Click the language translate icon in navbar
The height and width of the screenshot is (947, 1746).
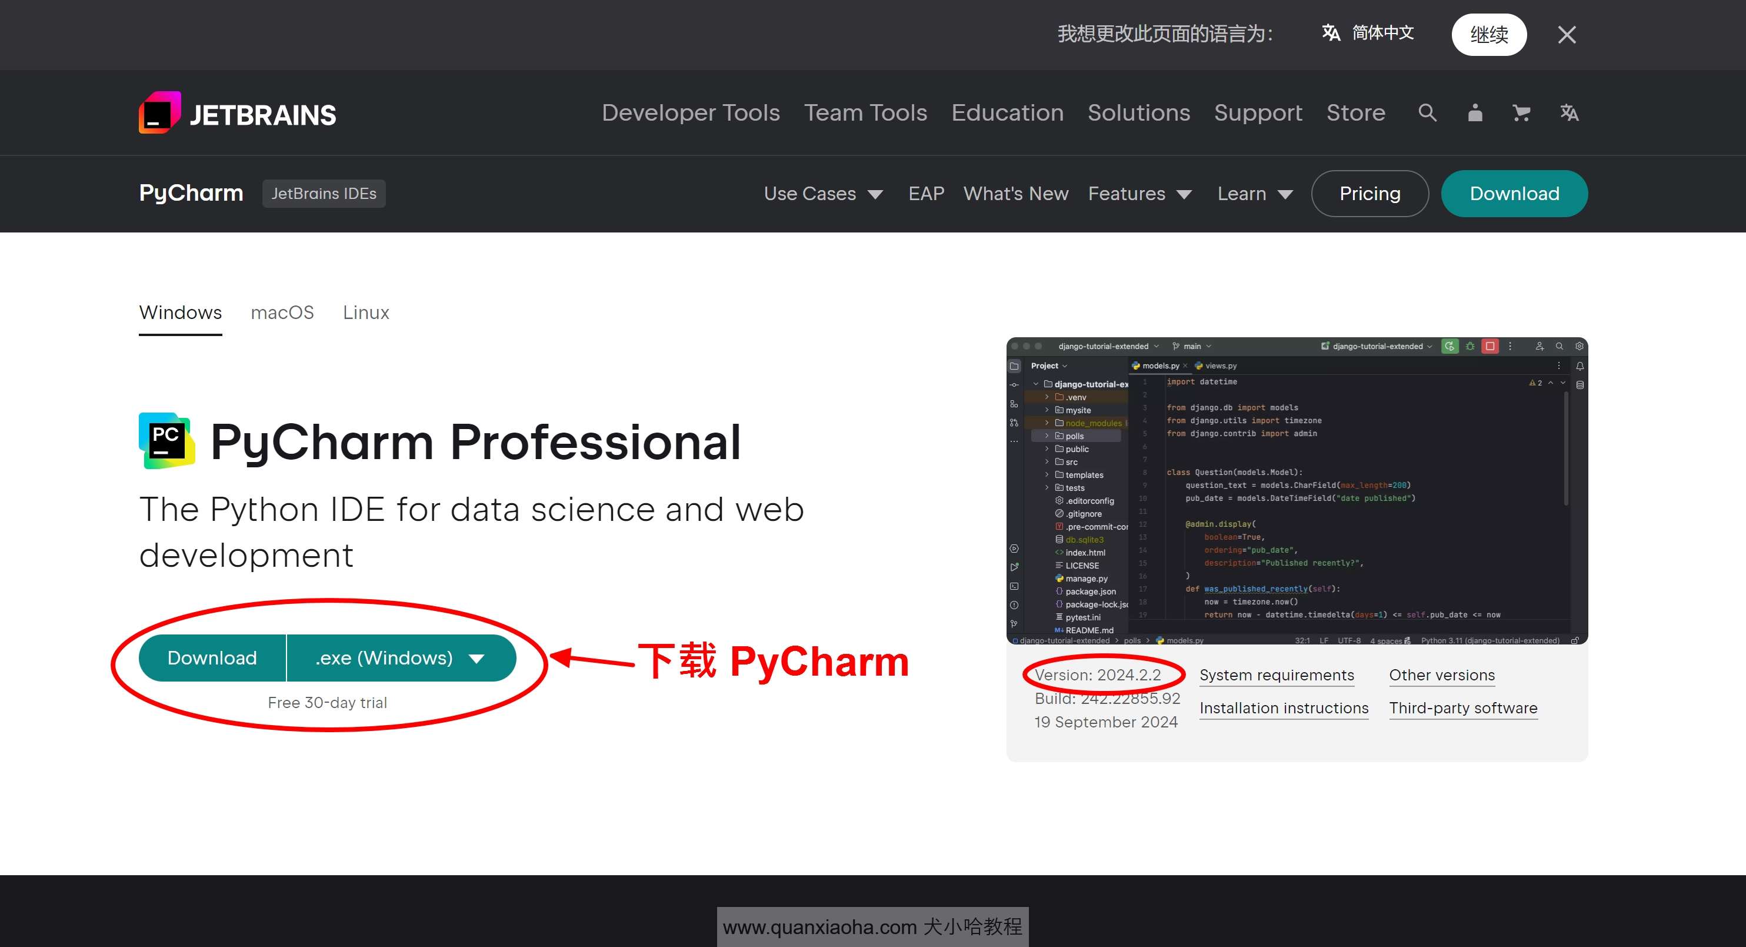(1569, 112)
